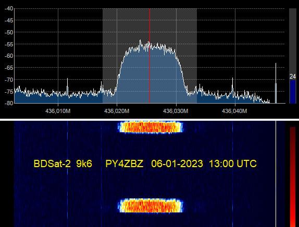Click the 13:00 UTC timestamp text
The image size is (299, 227).
pyautogui.click(x=233, y=163)
